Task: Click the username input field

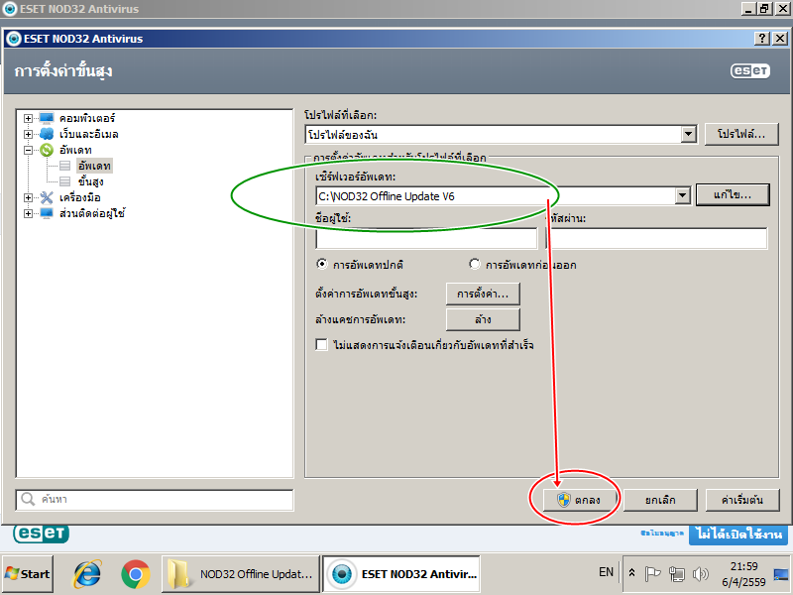Action: [x=426, y=238]
